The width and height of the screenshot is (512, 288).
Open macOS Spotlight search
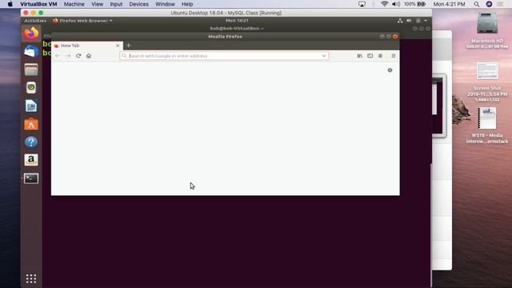pos(477,4)
